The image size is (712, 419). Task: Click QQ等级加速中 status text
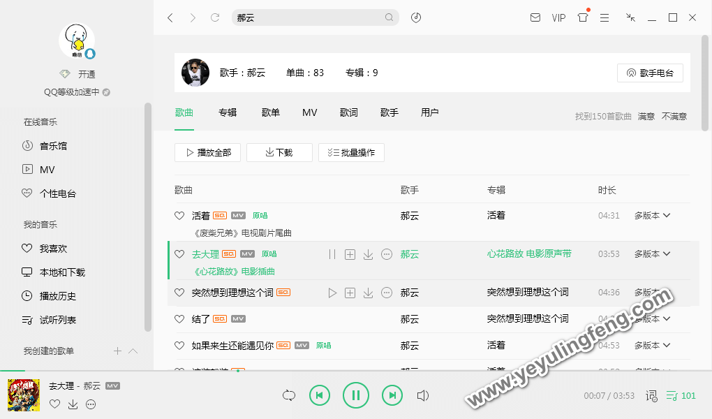pos(71,92)
